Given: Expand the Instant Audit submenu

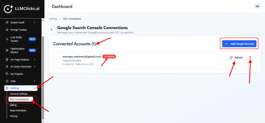Looking at the screenshot, I should pyautogui.click(x=34, y=23).
